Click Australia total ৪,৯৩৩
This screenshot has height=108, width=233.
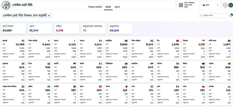pyautogui.click(x=124, y=44)
